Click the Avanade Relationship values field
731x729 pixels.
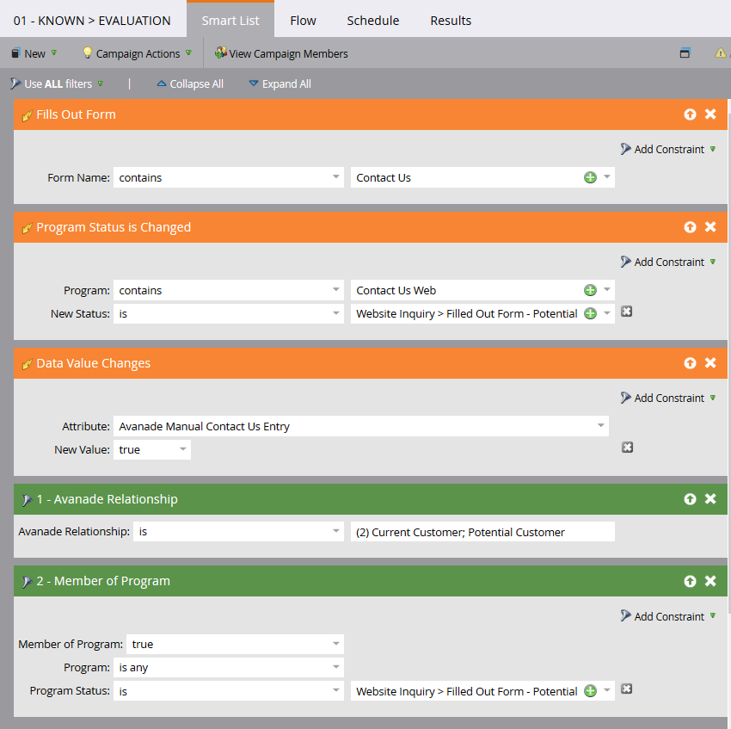click(x=482, y=532)
